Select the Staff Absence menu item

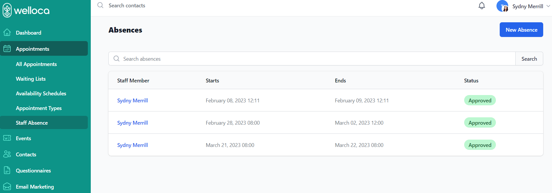(x=32, y=123)
